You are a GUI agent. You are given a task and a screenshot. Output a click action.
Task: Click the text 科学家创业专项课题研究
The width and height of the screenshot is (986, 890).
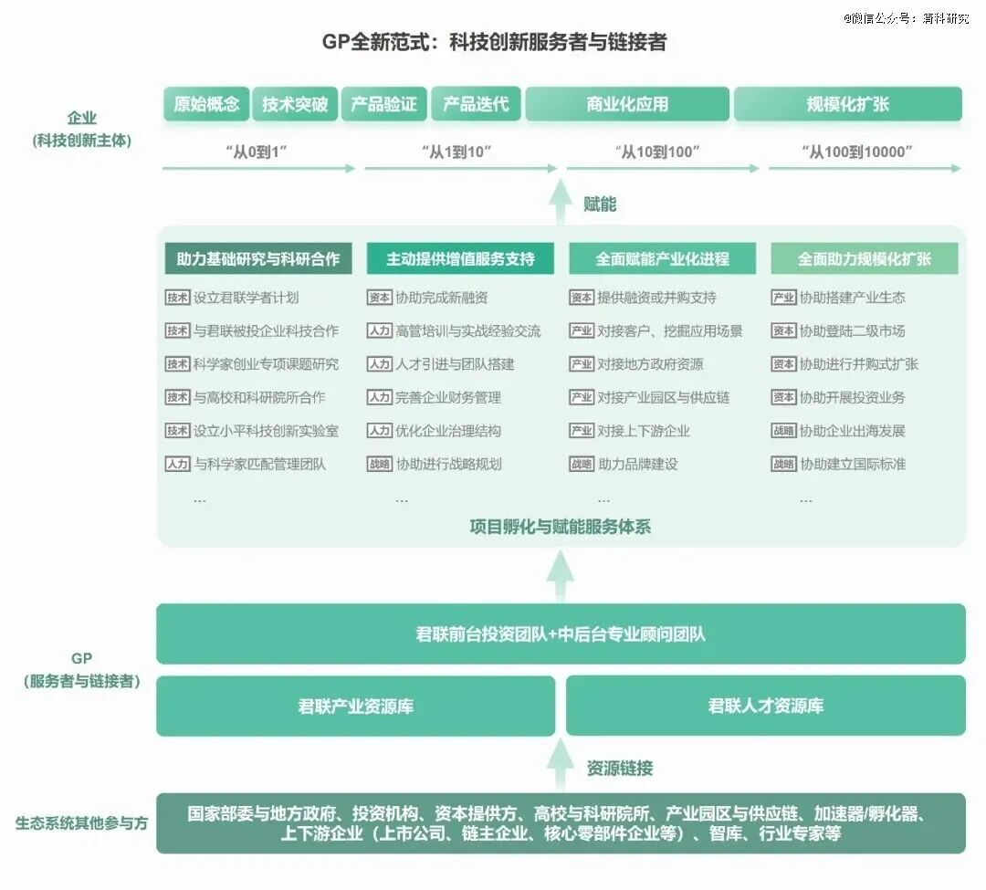click(x=266, y=364)
